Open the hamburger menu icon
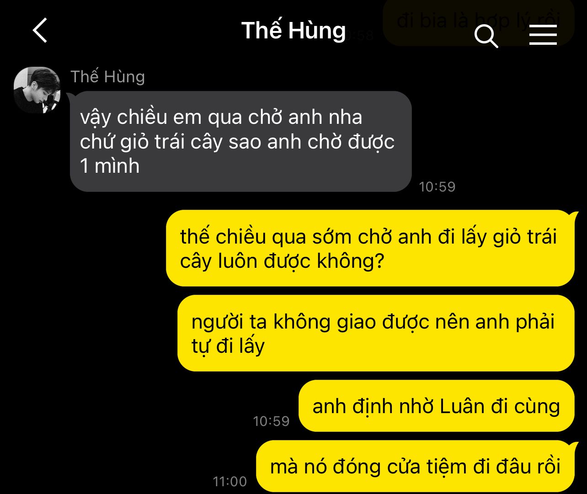 [x=543, y=35]
